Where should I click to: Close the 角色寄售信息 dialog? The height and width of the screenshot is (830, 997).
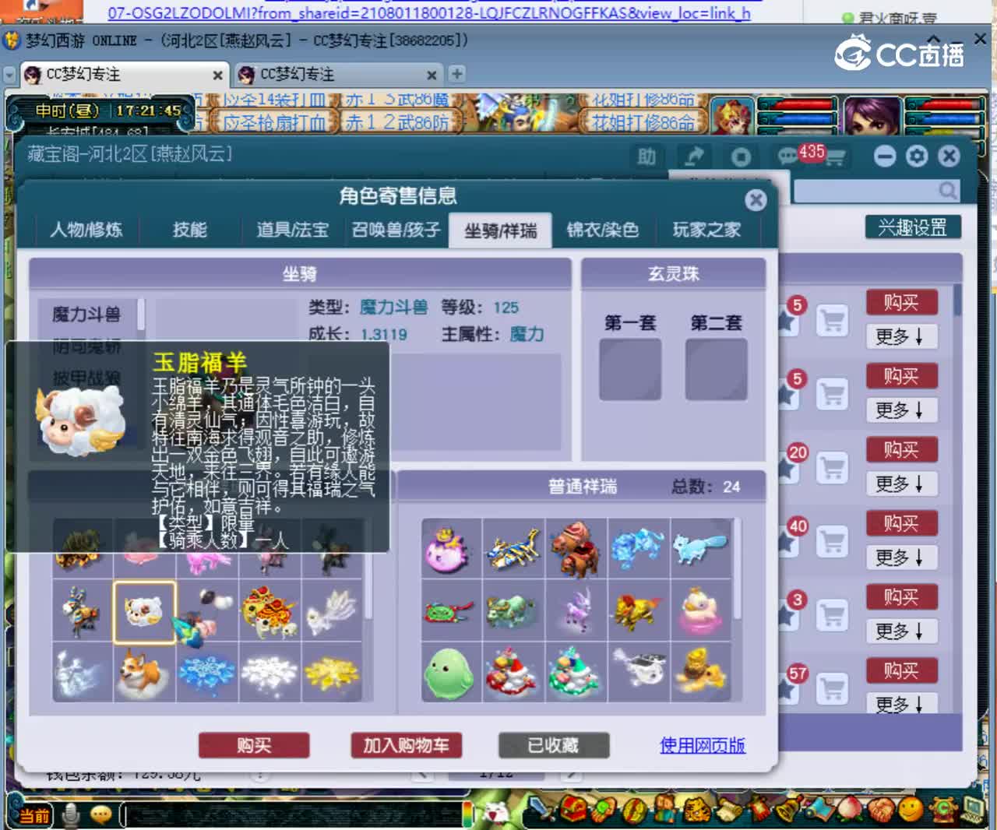756,200
